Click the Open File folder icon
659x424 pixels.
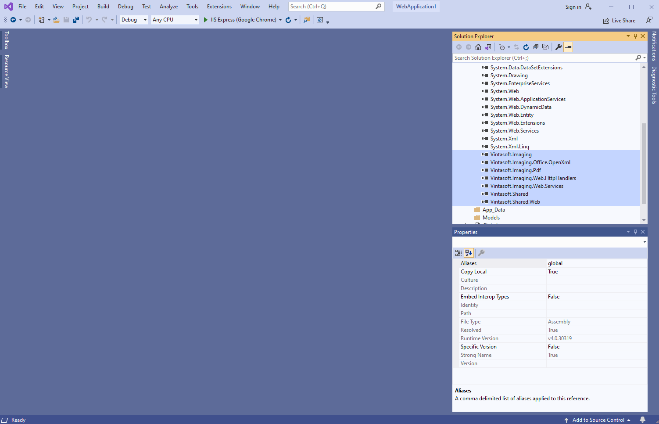pos(57,20)
